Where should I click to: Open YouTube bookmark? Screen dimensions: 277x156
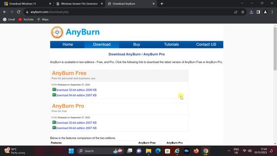(x=26, y=19)
